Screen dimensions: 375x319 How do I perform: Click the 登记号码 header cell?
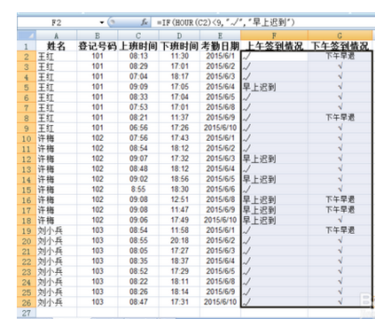[x=98, y=46]
